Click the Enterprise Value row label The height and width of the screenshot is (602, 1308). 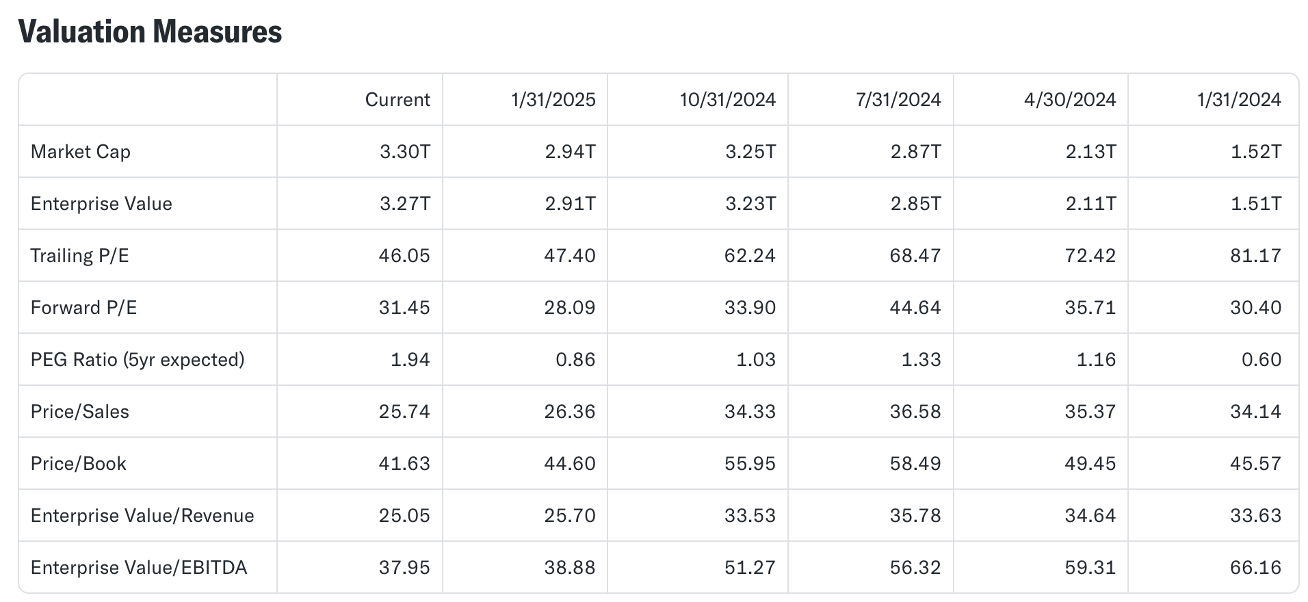pos(101,204)
